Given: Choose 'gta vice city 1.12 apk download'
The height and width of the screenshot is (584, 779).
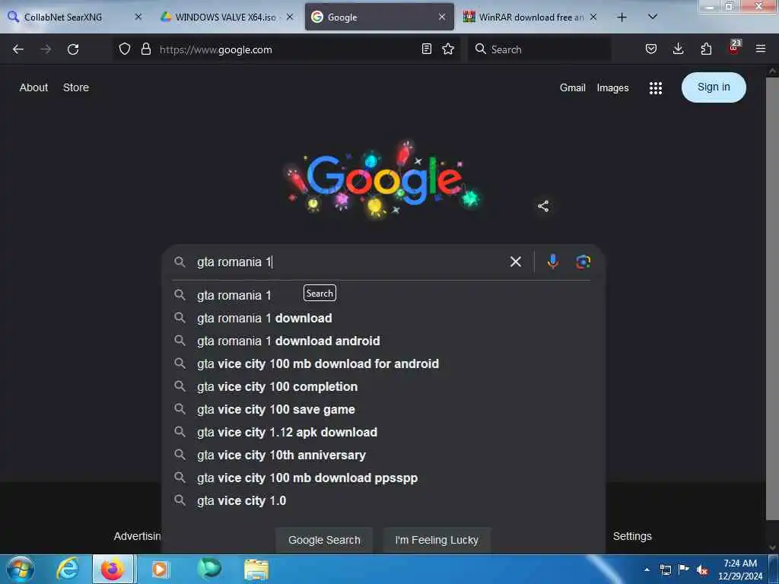Looking at the screenshot, I should coord(383,432).
